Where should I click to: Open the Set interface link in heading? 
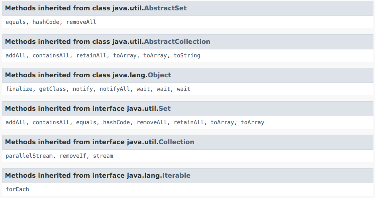pyautogui.click(x=165, y=109)
